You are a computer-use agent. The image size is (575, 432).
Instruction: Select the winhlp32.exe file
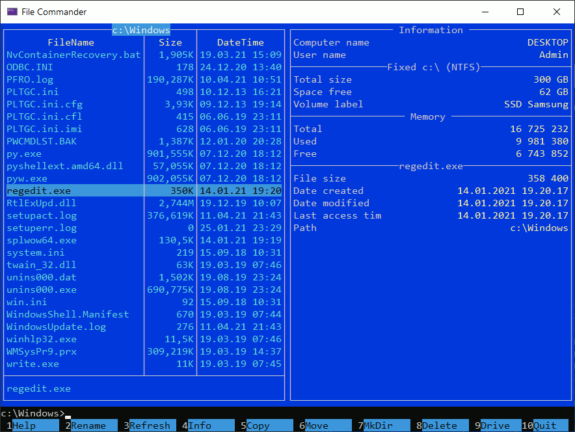pos(42,339)
